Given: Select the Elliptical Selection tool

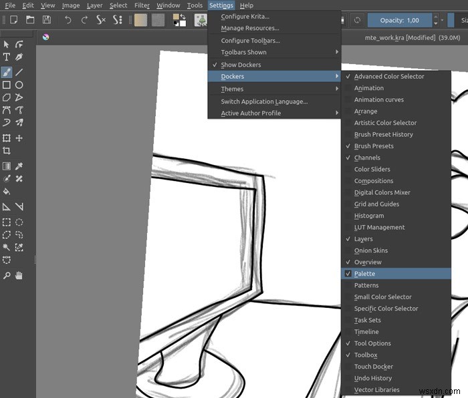Looking at the screenshot, I should (x=19, y=222).
